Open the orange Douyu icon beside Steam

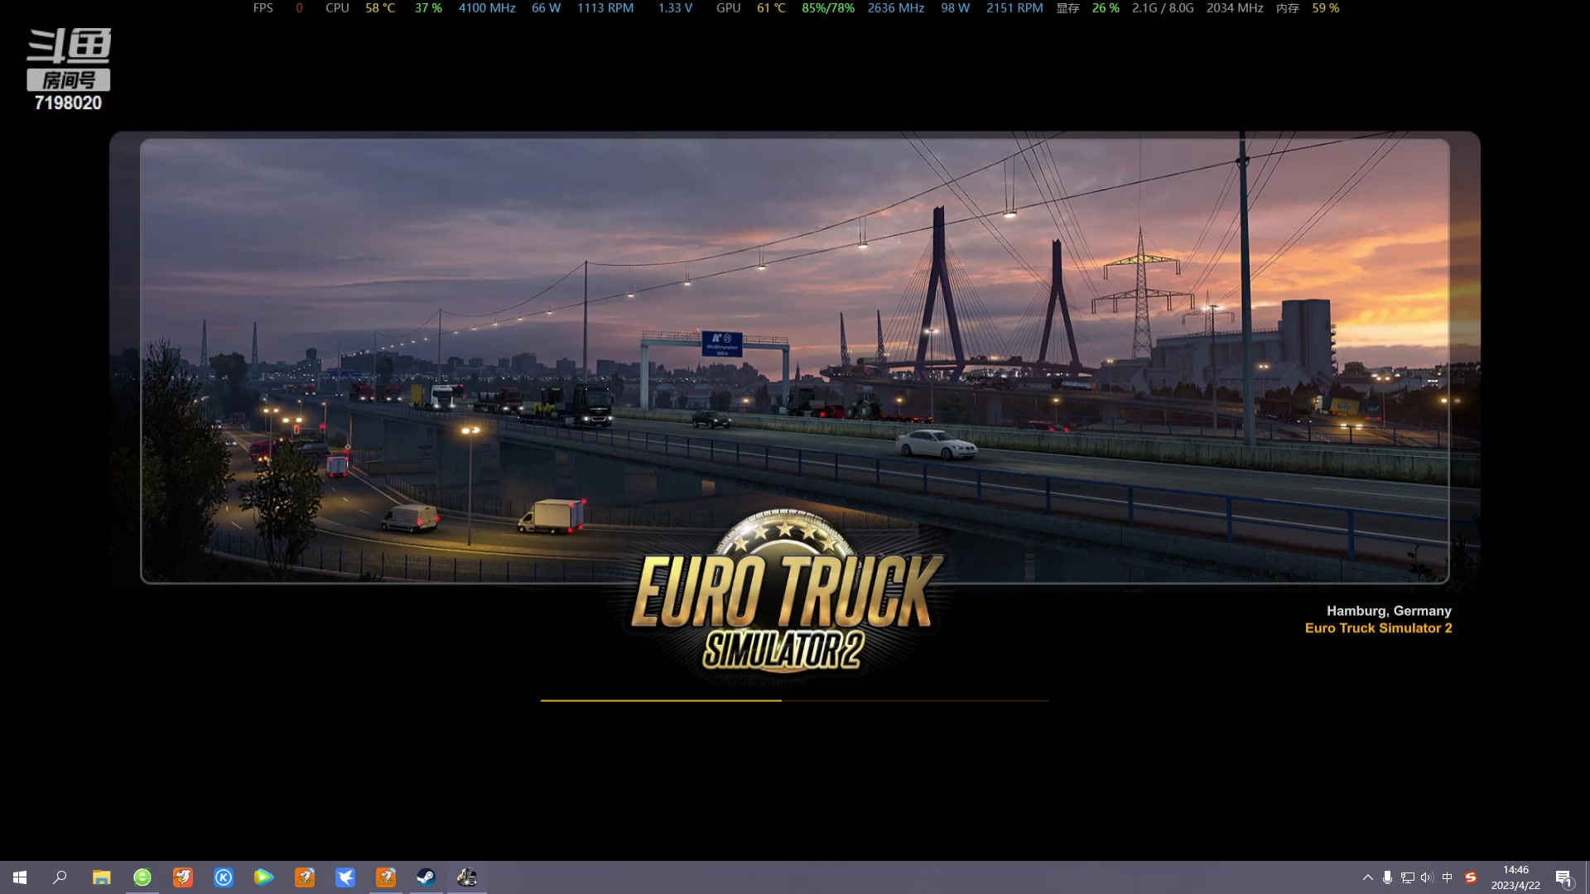386,877
